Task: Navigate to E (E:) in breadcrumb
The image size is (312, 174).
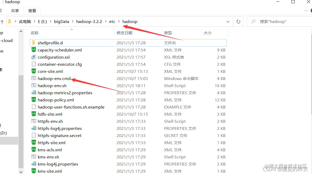Action: click(42, 22)
